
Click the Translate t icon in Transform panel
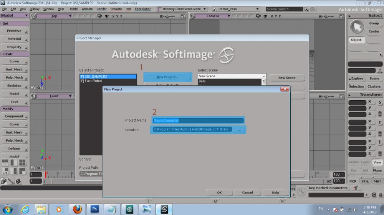[x=380, y=142]
